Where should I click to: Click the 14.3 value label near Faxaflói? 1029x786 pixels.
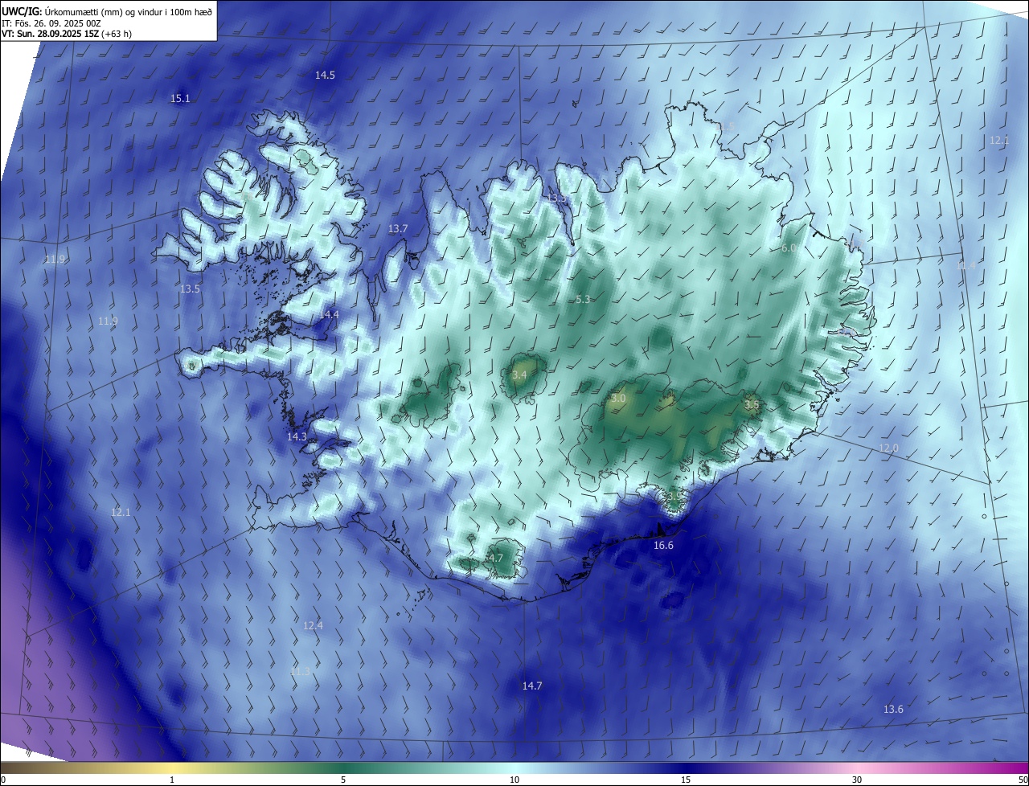tap(297, 436)
